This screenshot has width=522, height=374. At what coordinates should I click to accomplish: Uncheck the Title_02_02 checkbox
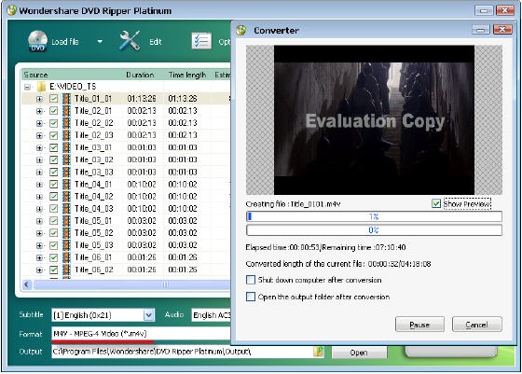[x=53, y=123]
